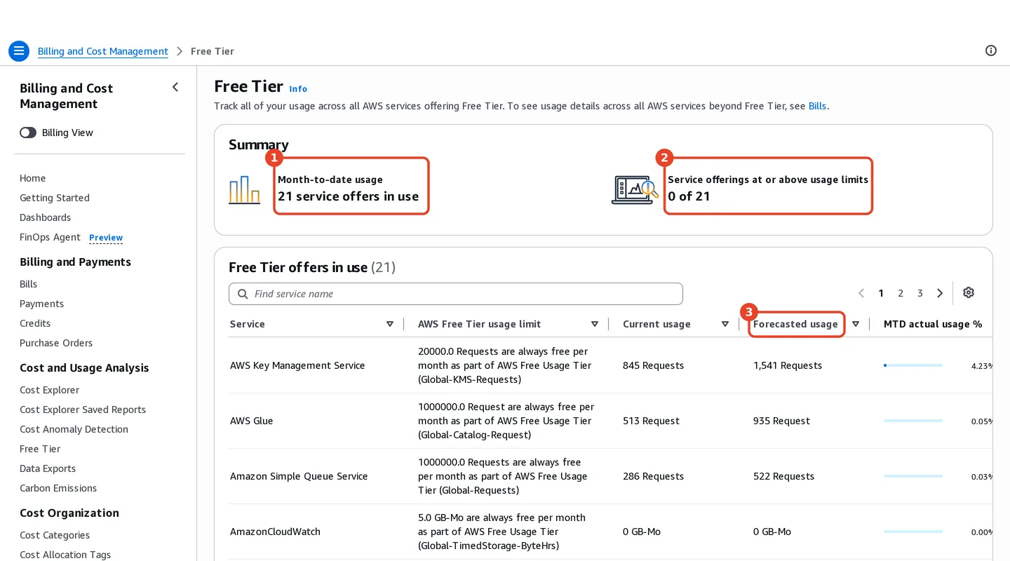Click the Current usage column header
The height and width of the screenshot is (561, 1010).
656,324
